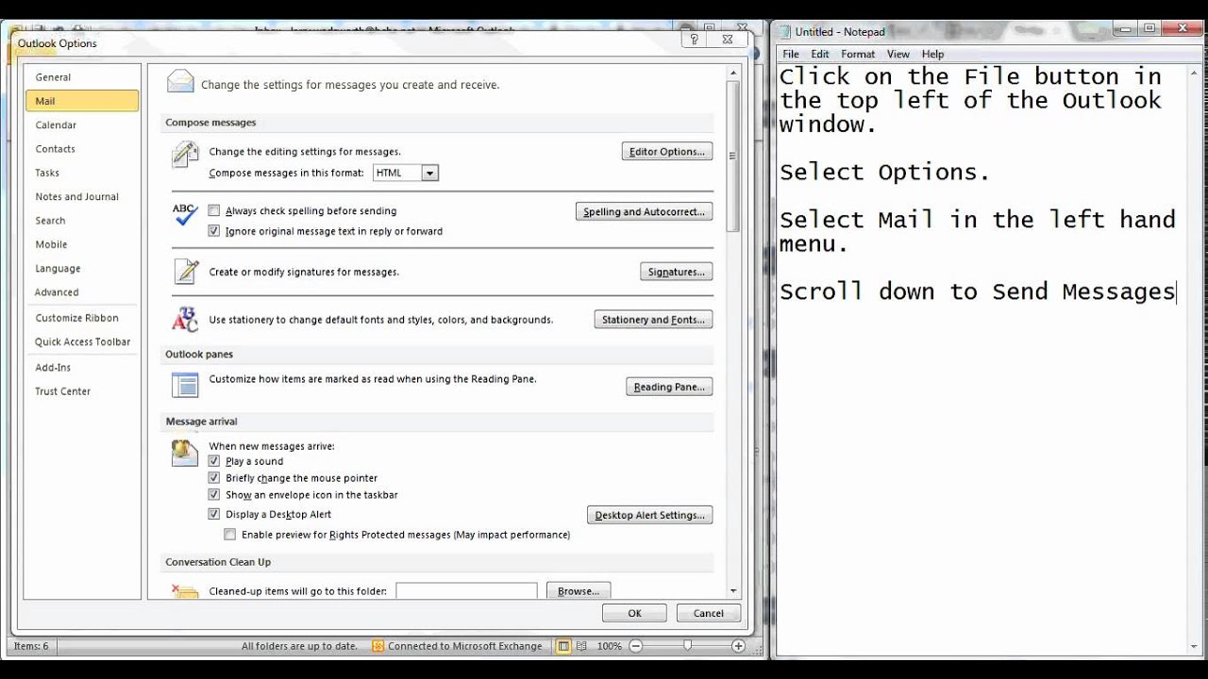Open Notepad's Help menu

932,55
